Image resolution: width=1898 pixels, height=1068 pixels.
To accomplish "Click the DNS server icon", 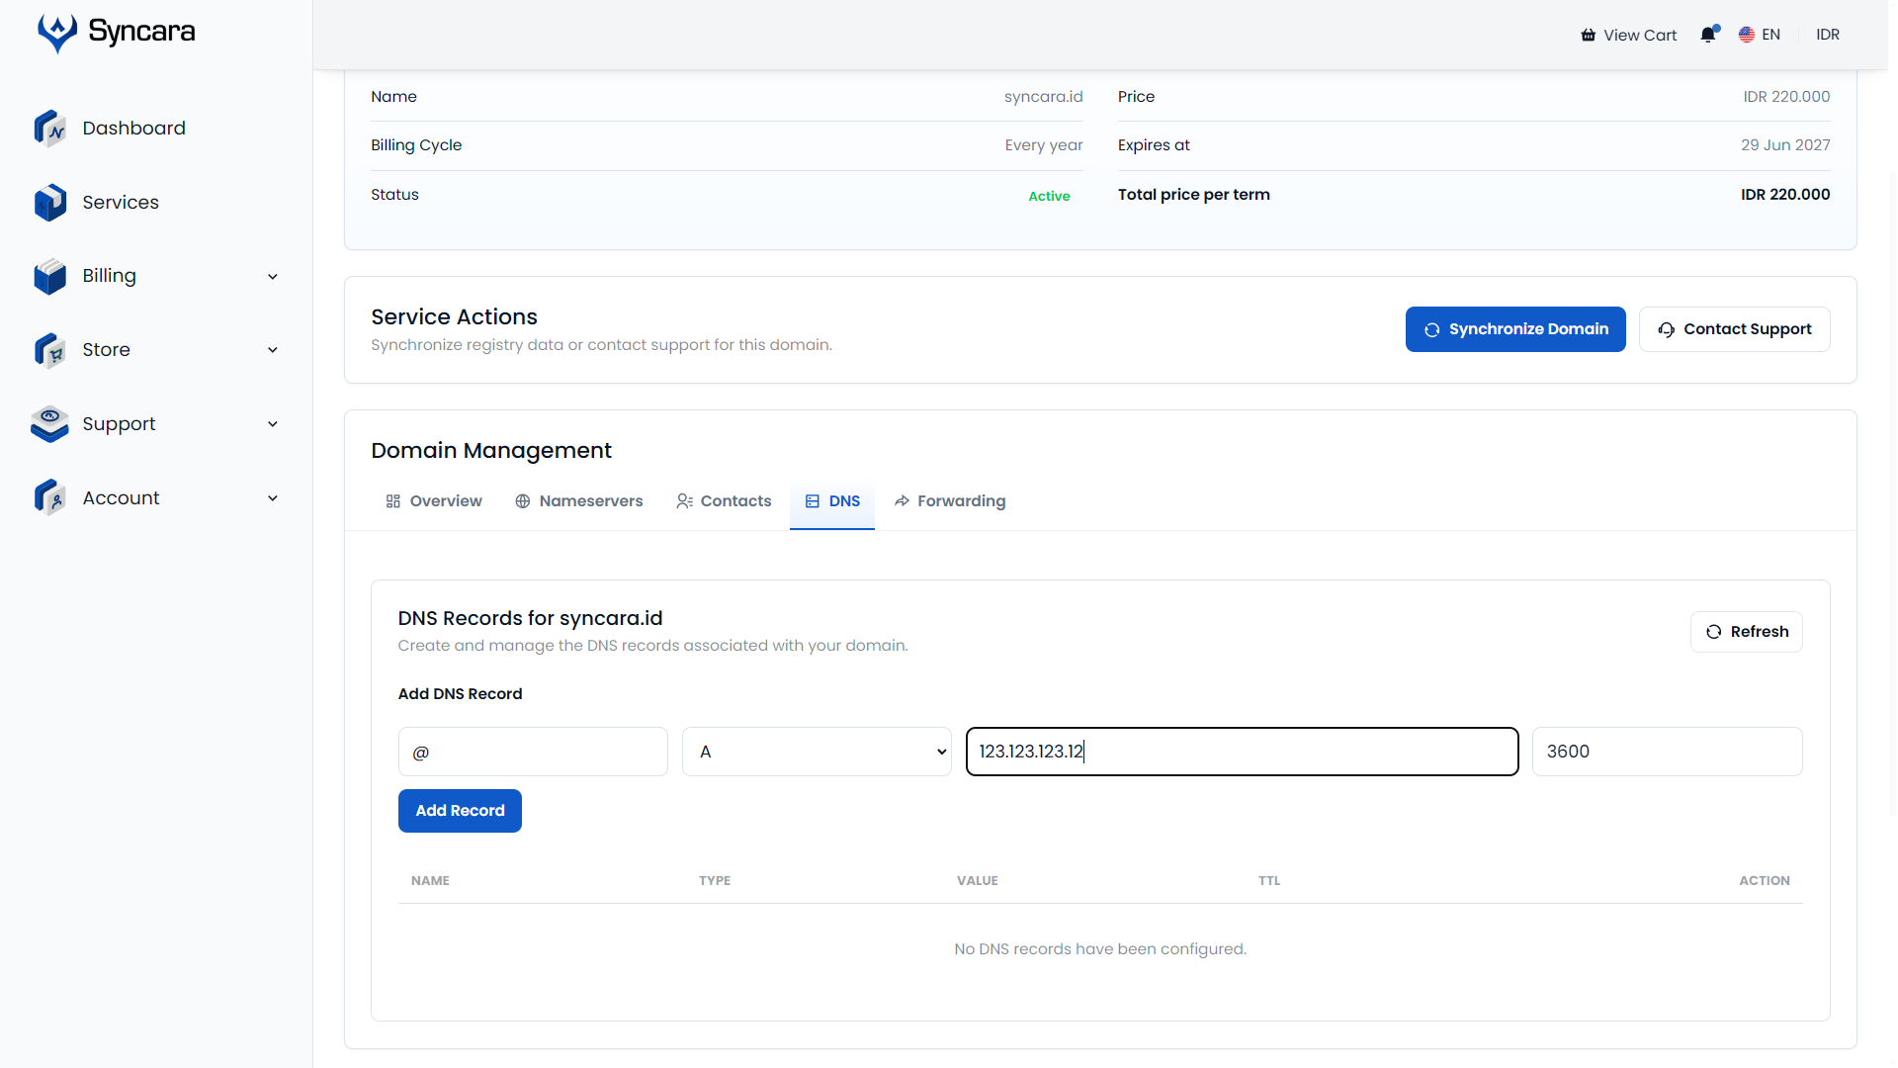I will pyautogui.click(x=813, y=501).
